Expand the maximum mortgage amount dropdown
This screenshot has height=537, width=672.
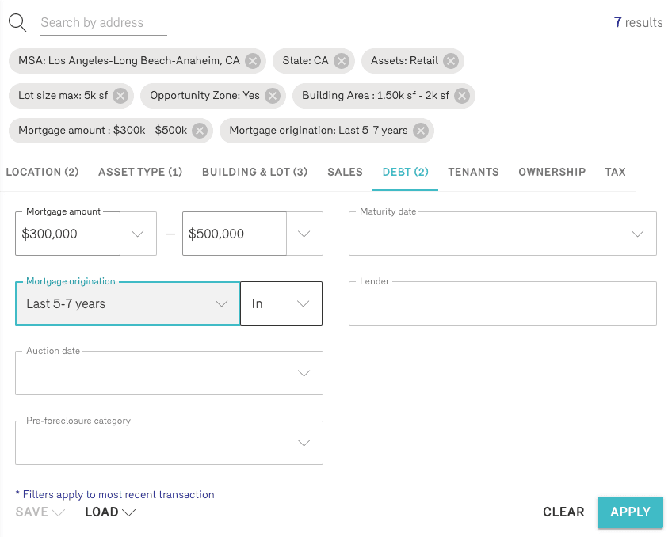click(304, 234)
